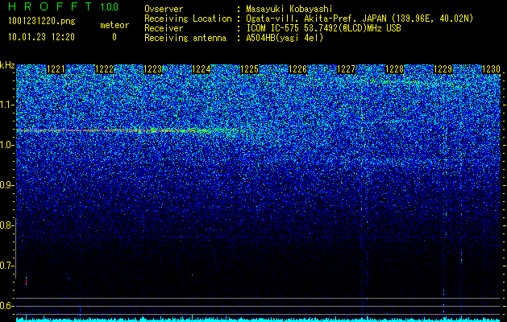Click the 1228 time marker
Screen dimensions: 507x322
tap(394, 69)
